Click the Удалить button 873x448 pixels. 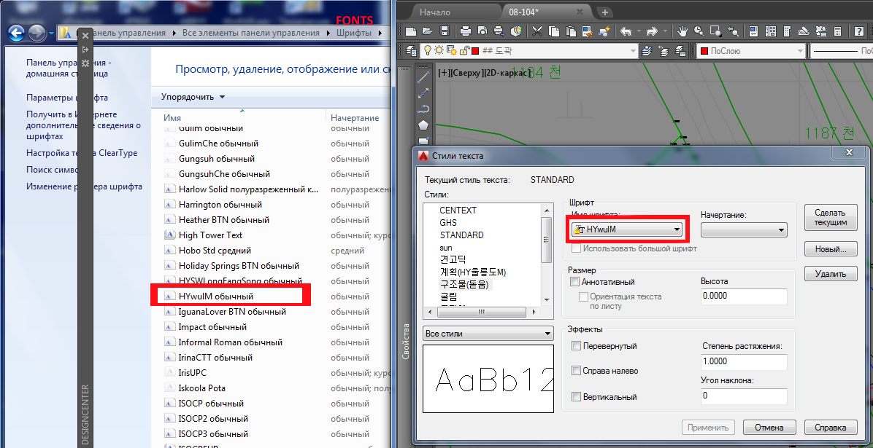click(x=830, y=273)
